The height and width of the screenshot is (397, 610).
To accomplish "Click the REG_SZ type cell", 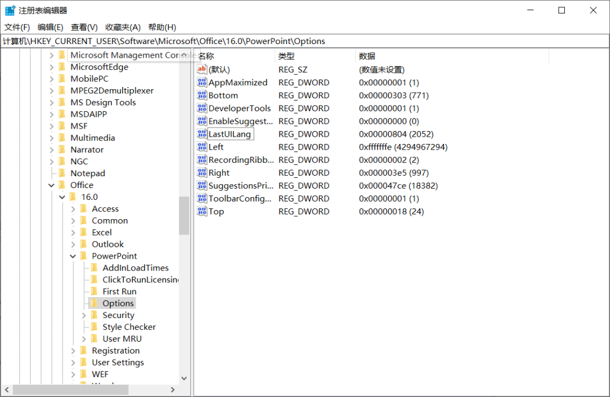I will tap(293, 69).
